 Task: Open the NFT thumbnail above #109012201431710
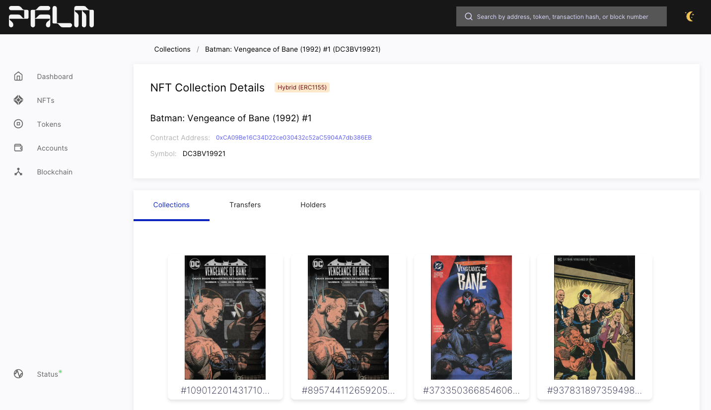225,318
